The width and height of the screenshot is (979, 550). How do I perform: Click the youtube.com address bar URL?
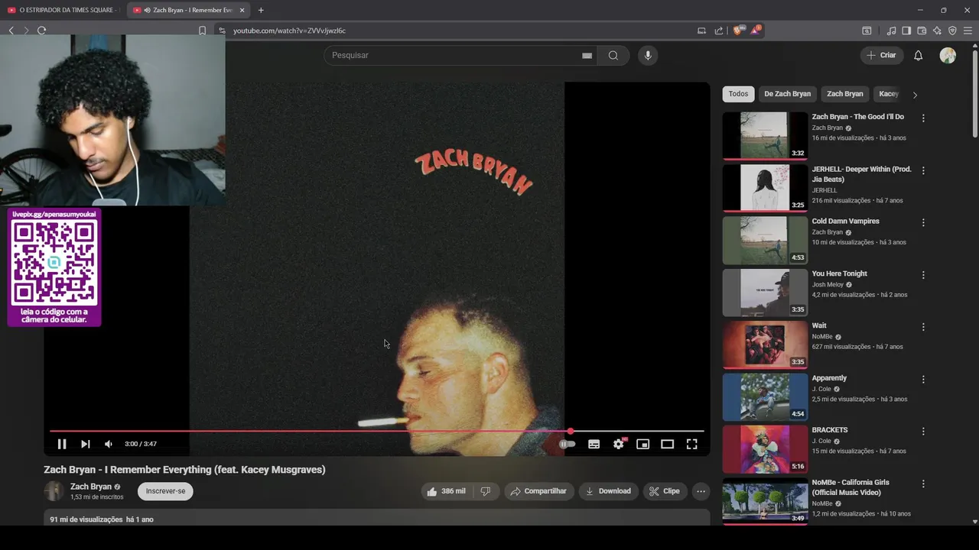(289, 31)
